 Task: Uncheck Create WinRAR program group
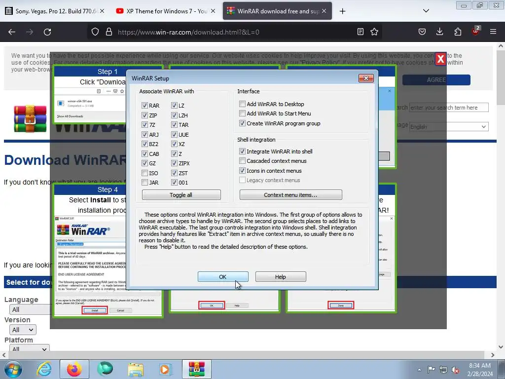point(242,123)
